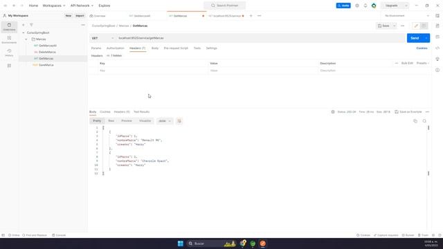Viewport: 443px width, 249px height.
Task: Open the Workspaces dropdown
Action: coord(54,6)
